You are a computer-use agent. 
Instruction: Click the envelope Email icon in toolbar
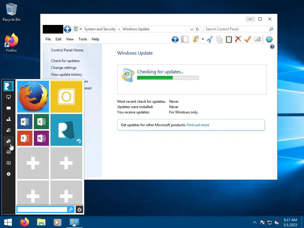coord(257,39)
